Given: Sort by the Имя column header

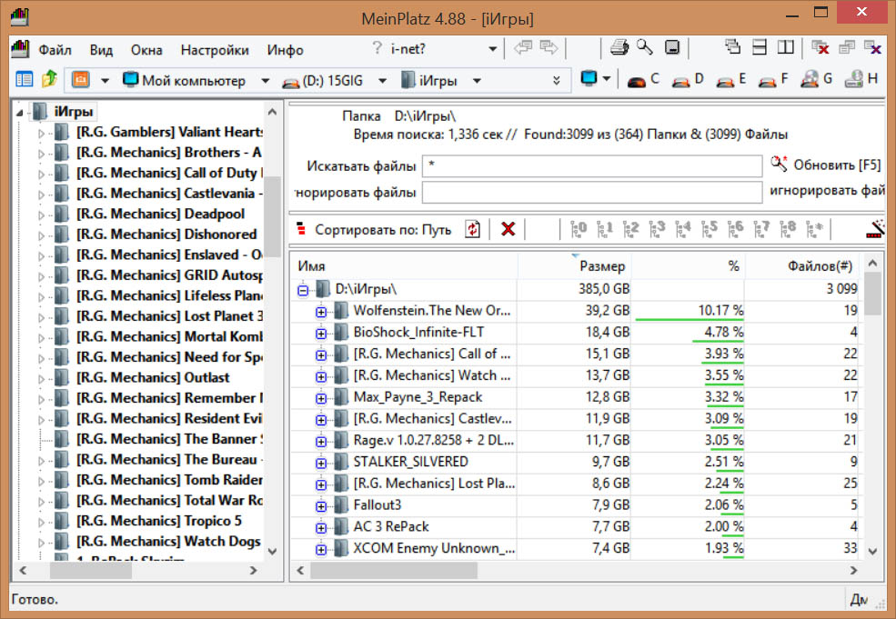Looking at the screenshot, I should click(x=404, y=266).
